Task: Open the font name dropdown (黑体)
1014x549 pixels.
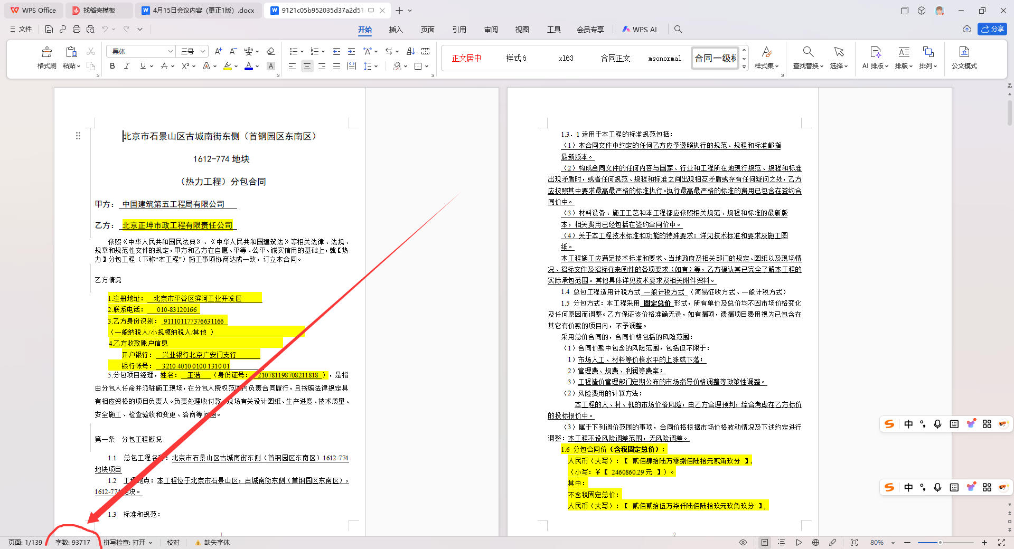Action: tap(170, 51)
